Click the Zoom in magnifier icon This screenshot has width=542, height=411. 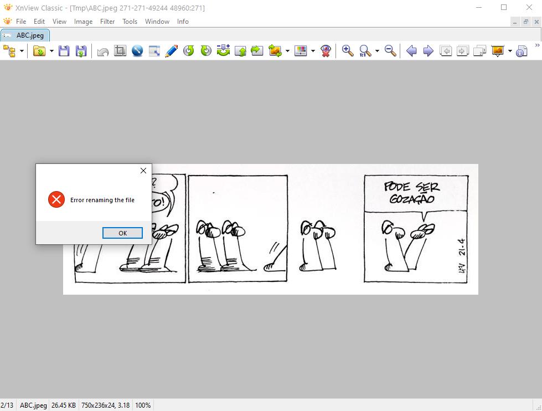tap(348, 51)
